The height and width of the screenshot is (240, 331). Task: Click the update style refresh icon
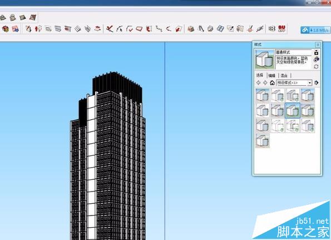click(x=316, y=67)
